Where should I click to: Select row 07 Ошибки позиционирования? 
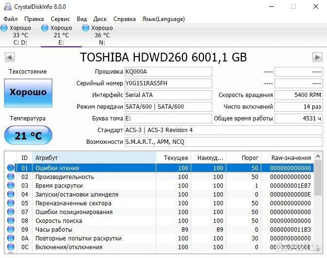pos(159,212)
